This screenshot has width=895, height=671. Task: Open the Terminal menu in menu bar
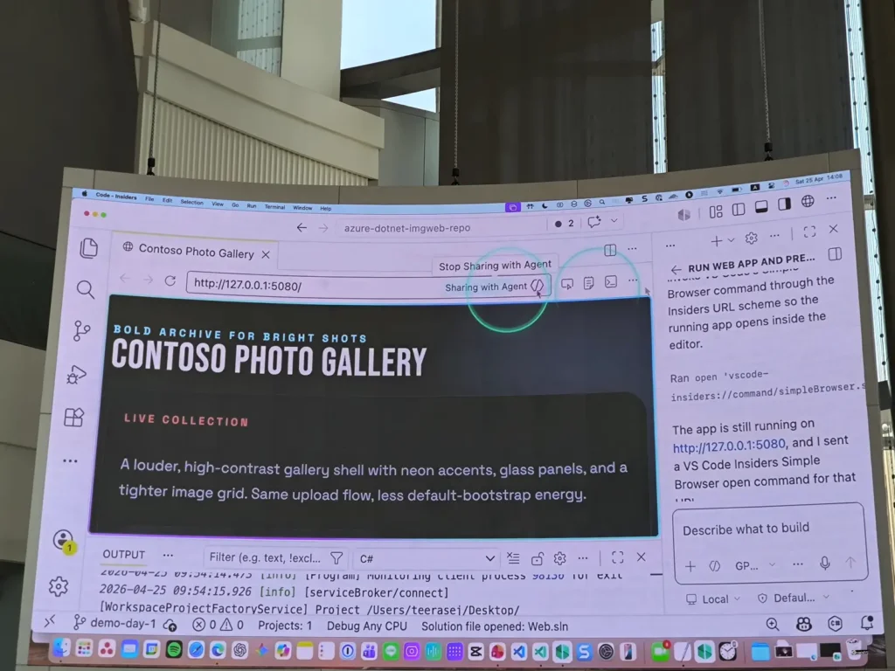click(274, 206)
